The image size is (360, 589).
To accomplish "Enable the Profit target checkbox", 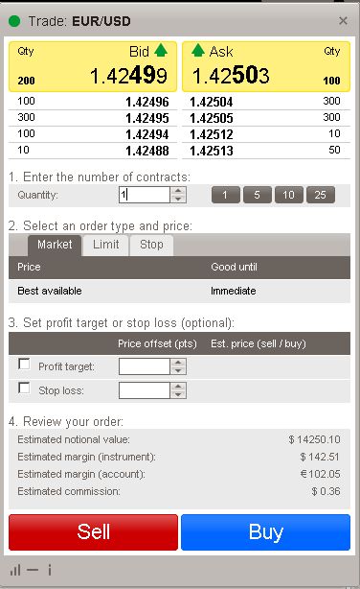I will [x=24, y=364].
